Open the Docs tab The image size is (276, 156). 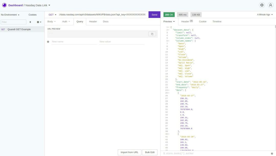(106, 21)
